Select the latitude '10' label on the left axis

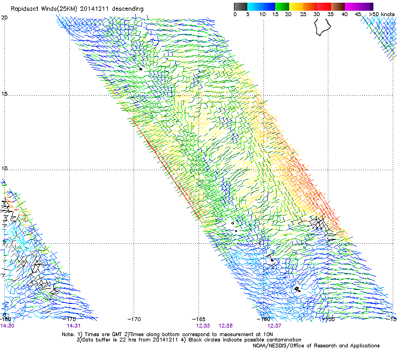click(x=4, y=169)
